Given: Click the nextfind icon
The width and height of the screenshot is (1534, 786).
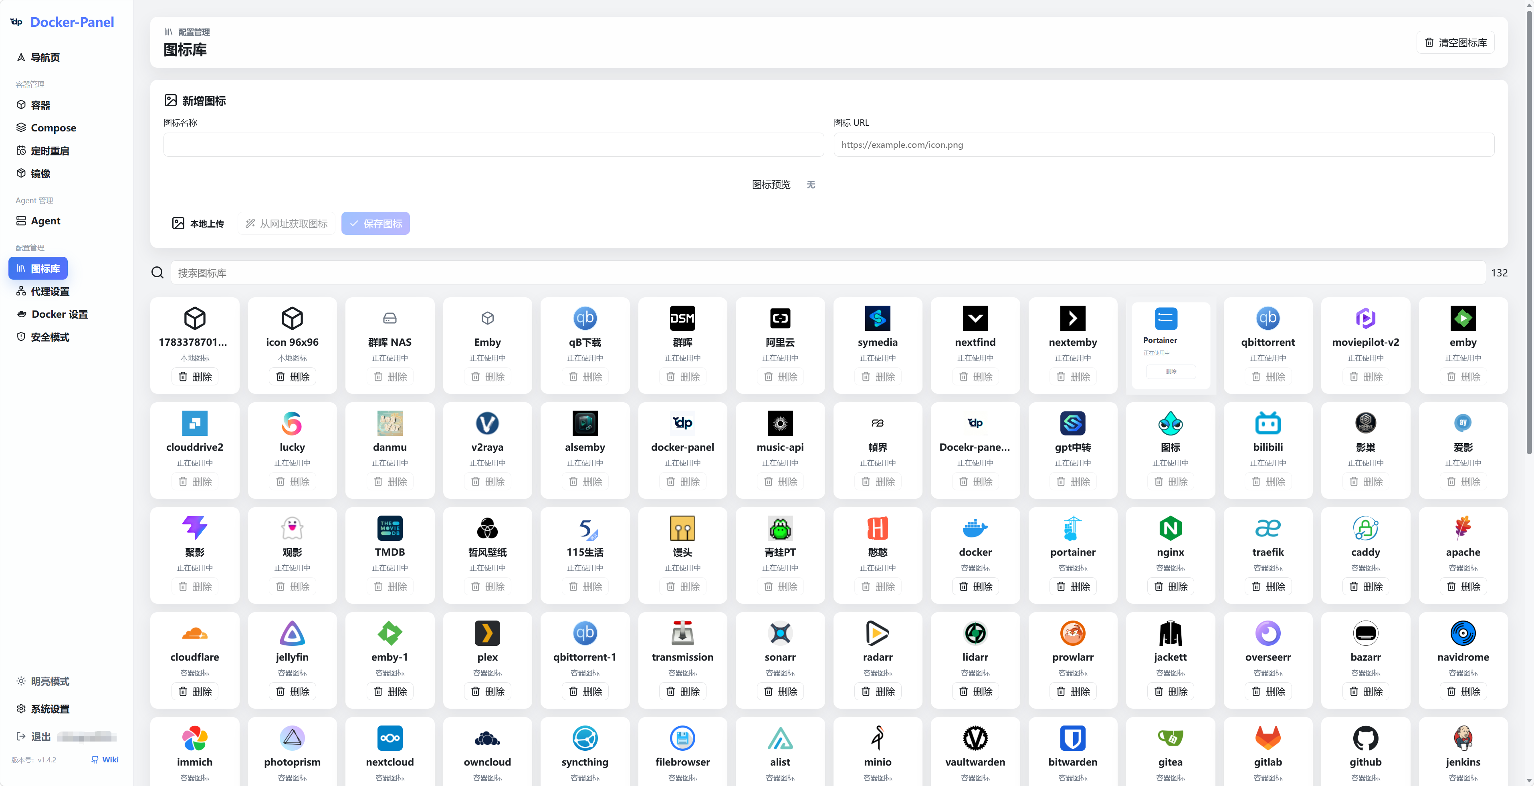Looking at the screenshot, I should click(975, 318).
